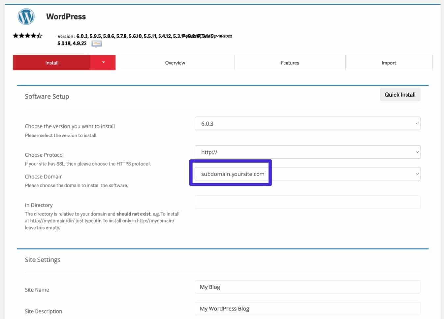Click the Site Name field showing My Blog

(308, 287)
